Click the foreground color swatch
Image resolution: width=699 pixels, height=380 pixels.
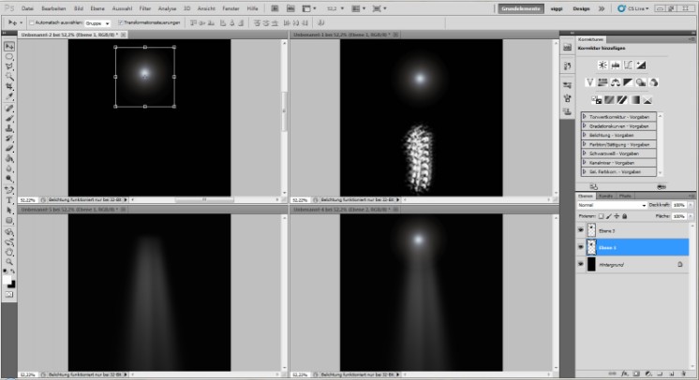(x=7, y=278)
